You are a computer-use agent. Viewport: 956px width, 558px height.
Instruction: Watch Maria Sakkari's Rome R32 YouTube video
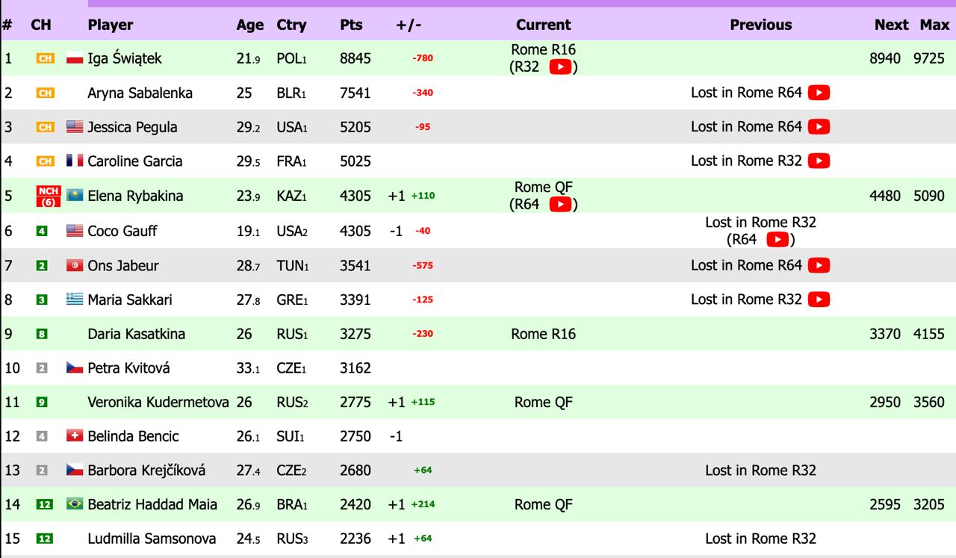819,300
